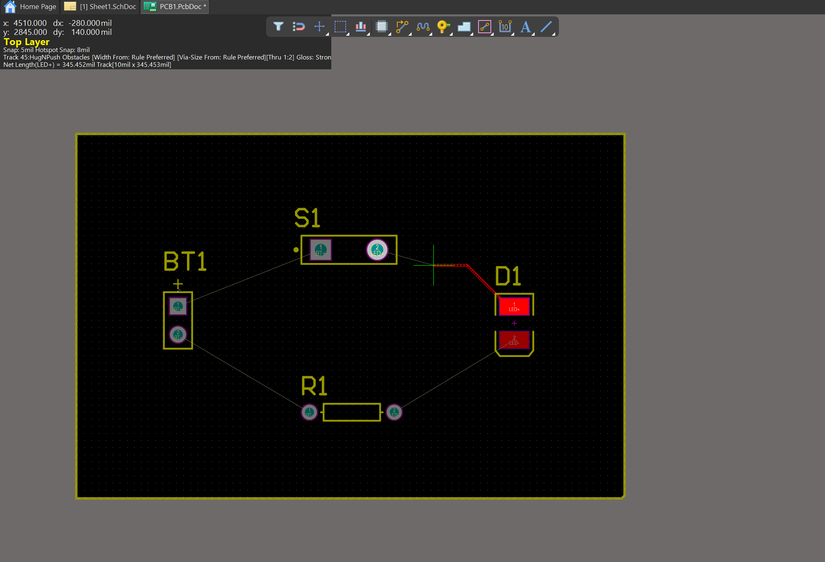The width and height of the screenshot is (825, 562).
Task: Click the red LED+ pad of D1
Action: point(514,307)
